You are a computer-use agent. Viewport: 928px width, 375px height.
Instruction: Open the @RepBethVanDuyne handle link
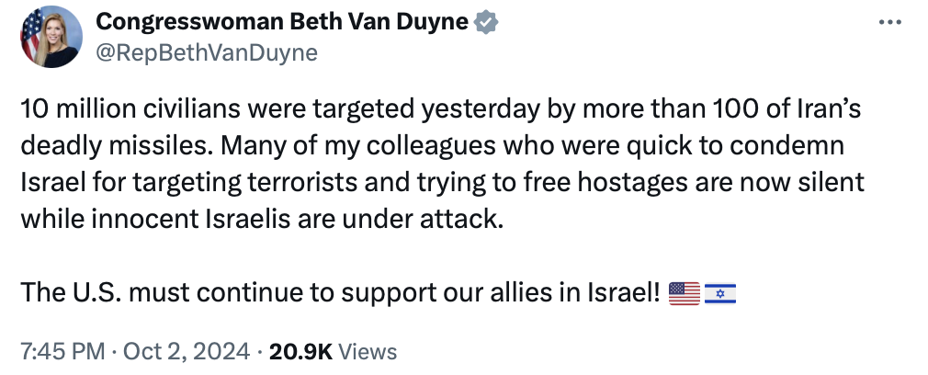207,52
